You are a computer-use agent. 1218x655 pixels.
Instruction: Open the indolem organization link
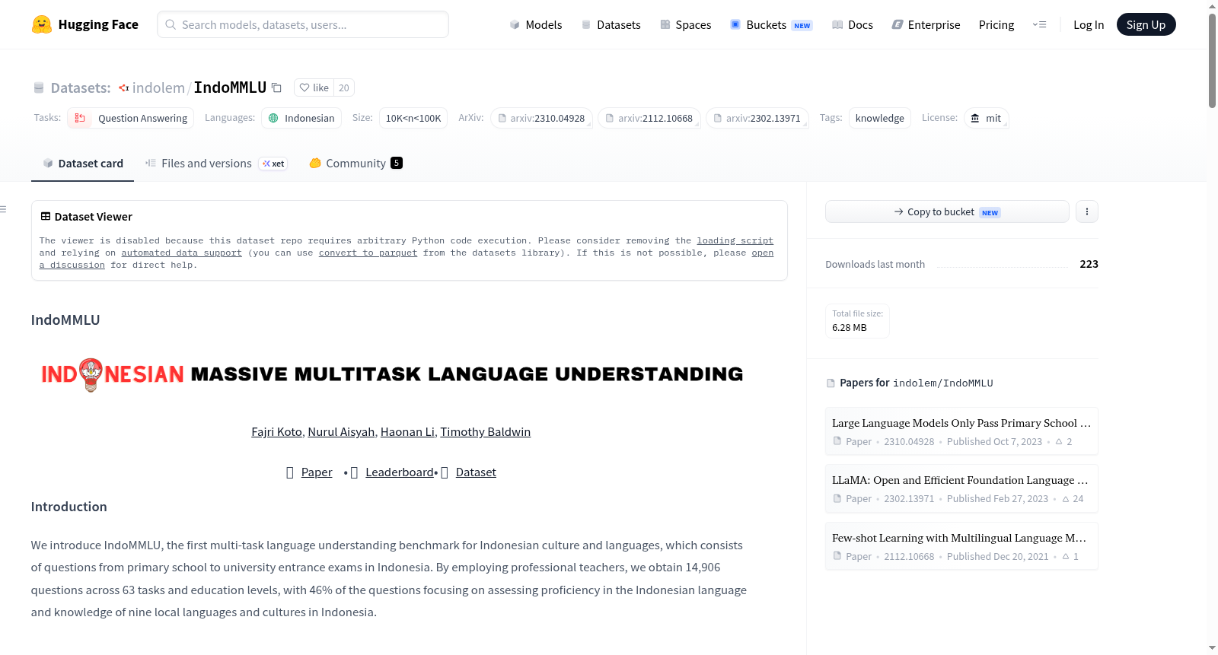pos(158,87)
